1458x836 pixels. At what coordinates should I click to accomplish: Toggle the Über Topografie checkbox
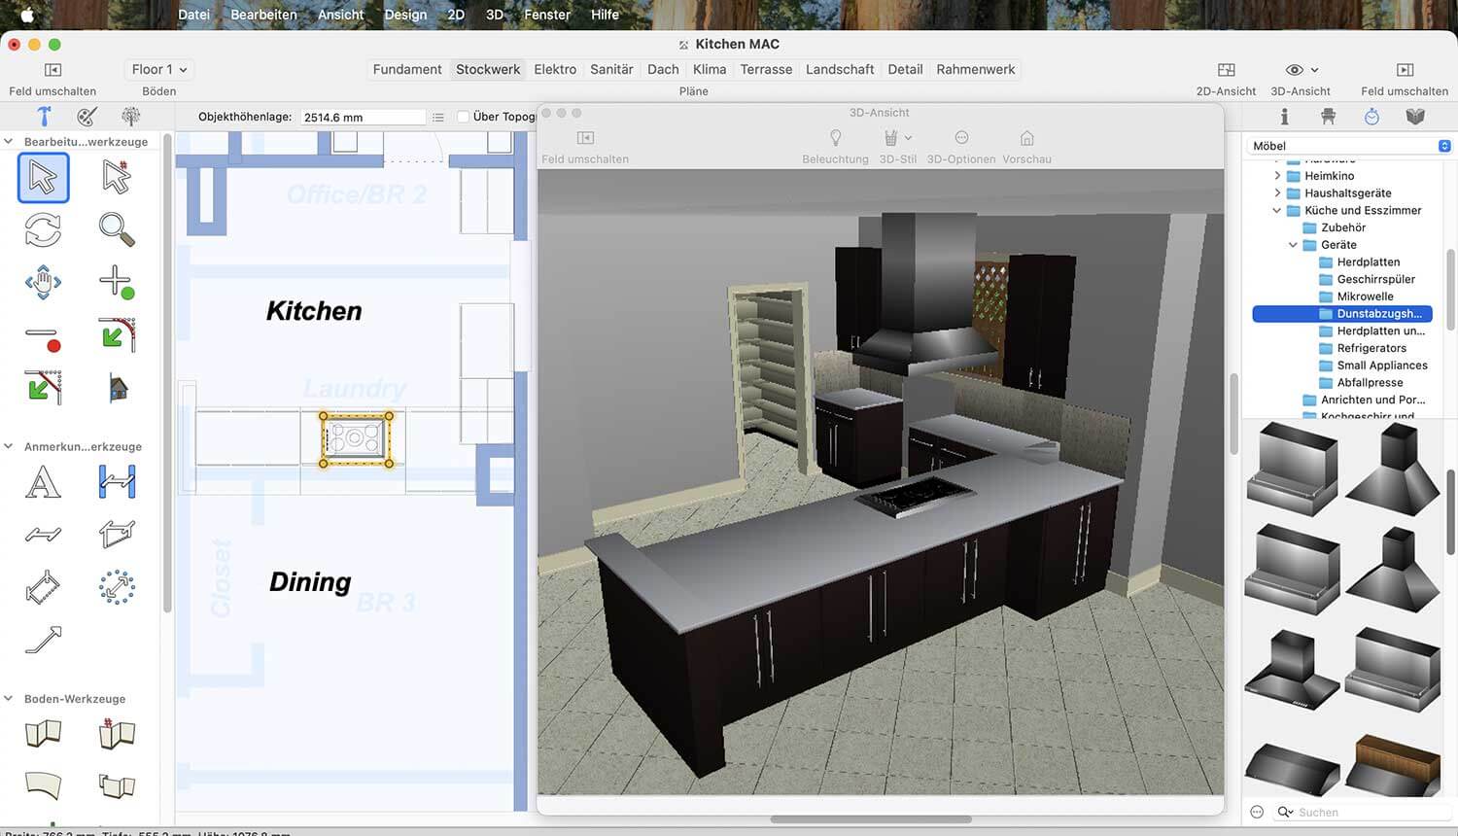click(464, 117)
